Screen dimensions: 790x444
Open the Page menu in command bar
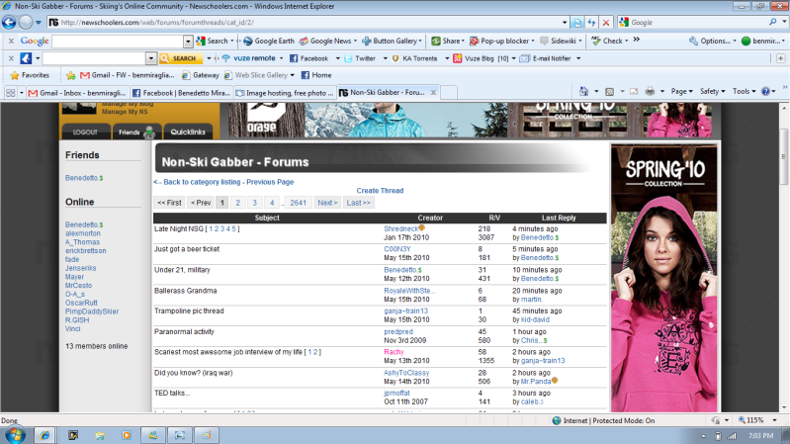pos(681,91)
